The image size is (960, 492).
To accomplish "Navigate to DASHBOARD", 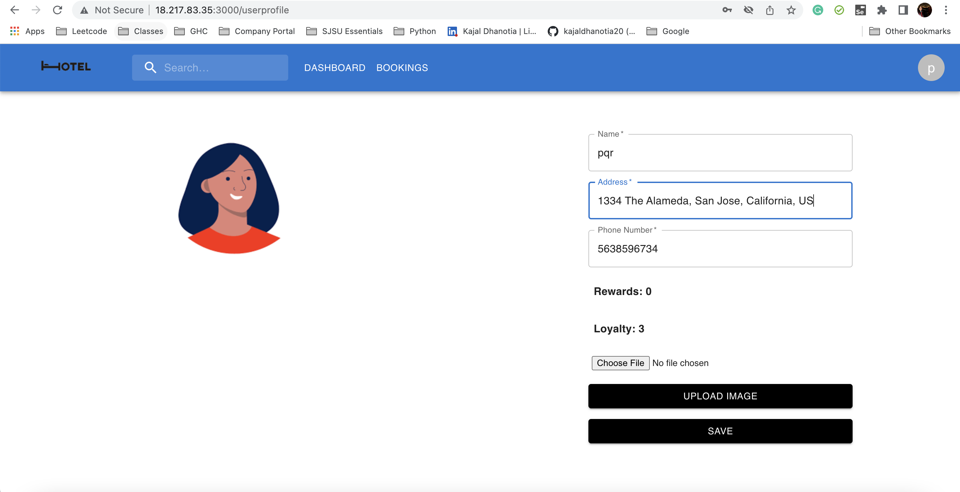I will (334, 67).
